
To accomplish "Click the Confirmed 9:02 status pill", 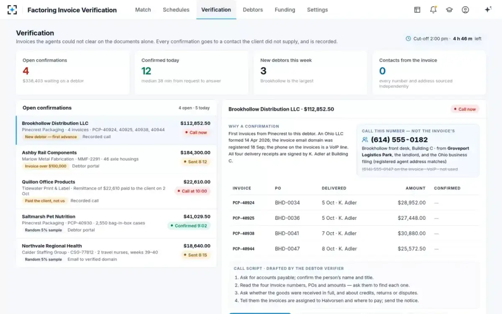I will tap(189, 226).
